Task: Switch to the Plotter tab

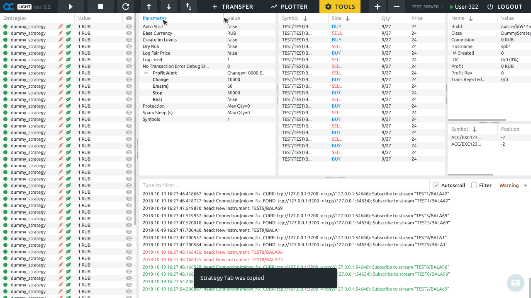Action: (289, 7)
